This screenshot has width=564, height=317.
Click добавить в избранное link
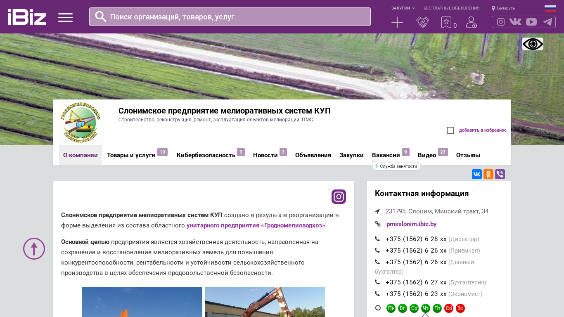tap(483, 130)
